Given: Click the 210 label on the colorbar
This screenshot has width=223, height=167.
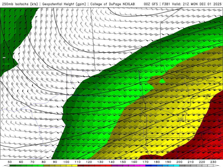Looking at the screenshot, I should point(191,162).
